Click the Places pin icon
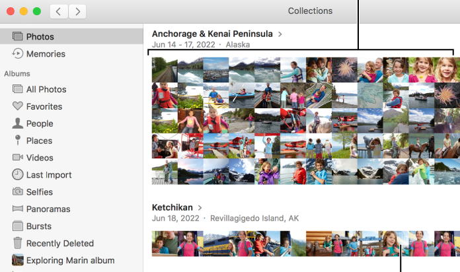This screenshot has width=460, height=272. coord(18,140)
